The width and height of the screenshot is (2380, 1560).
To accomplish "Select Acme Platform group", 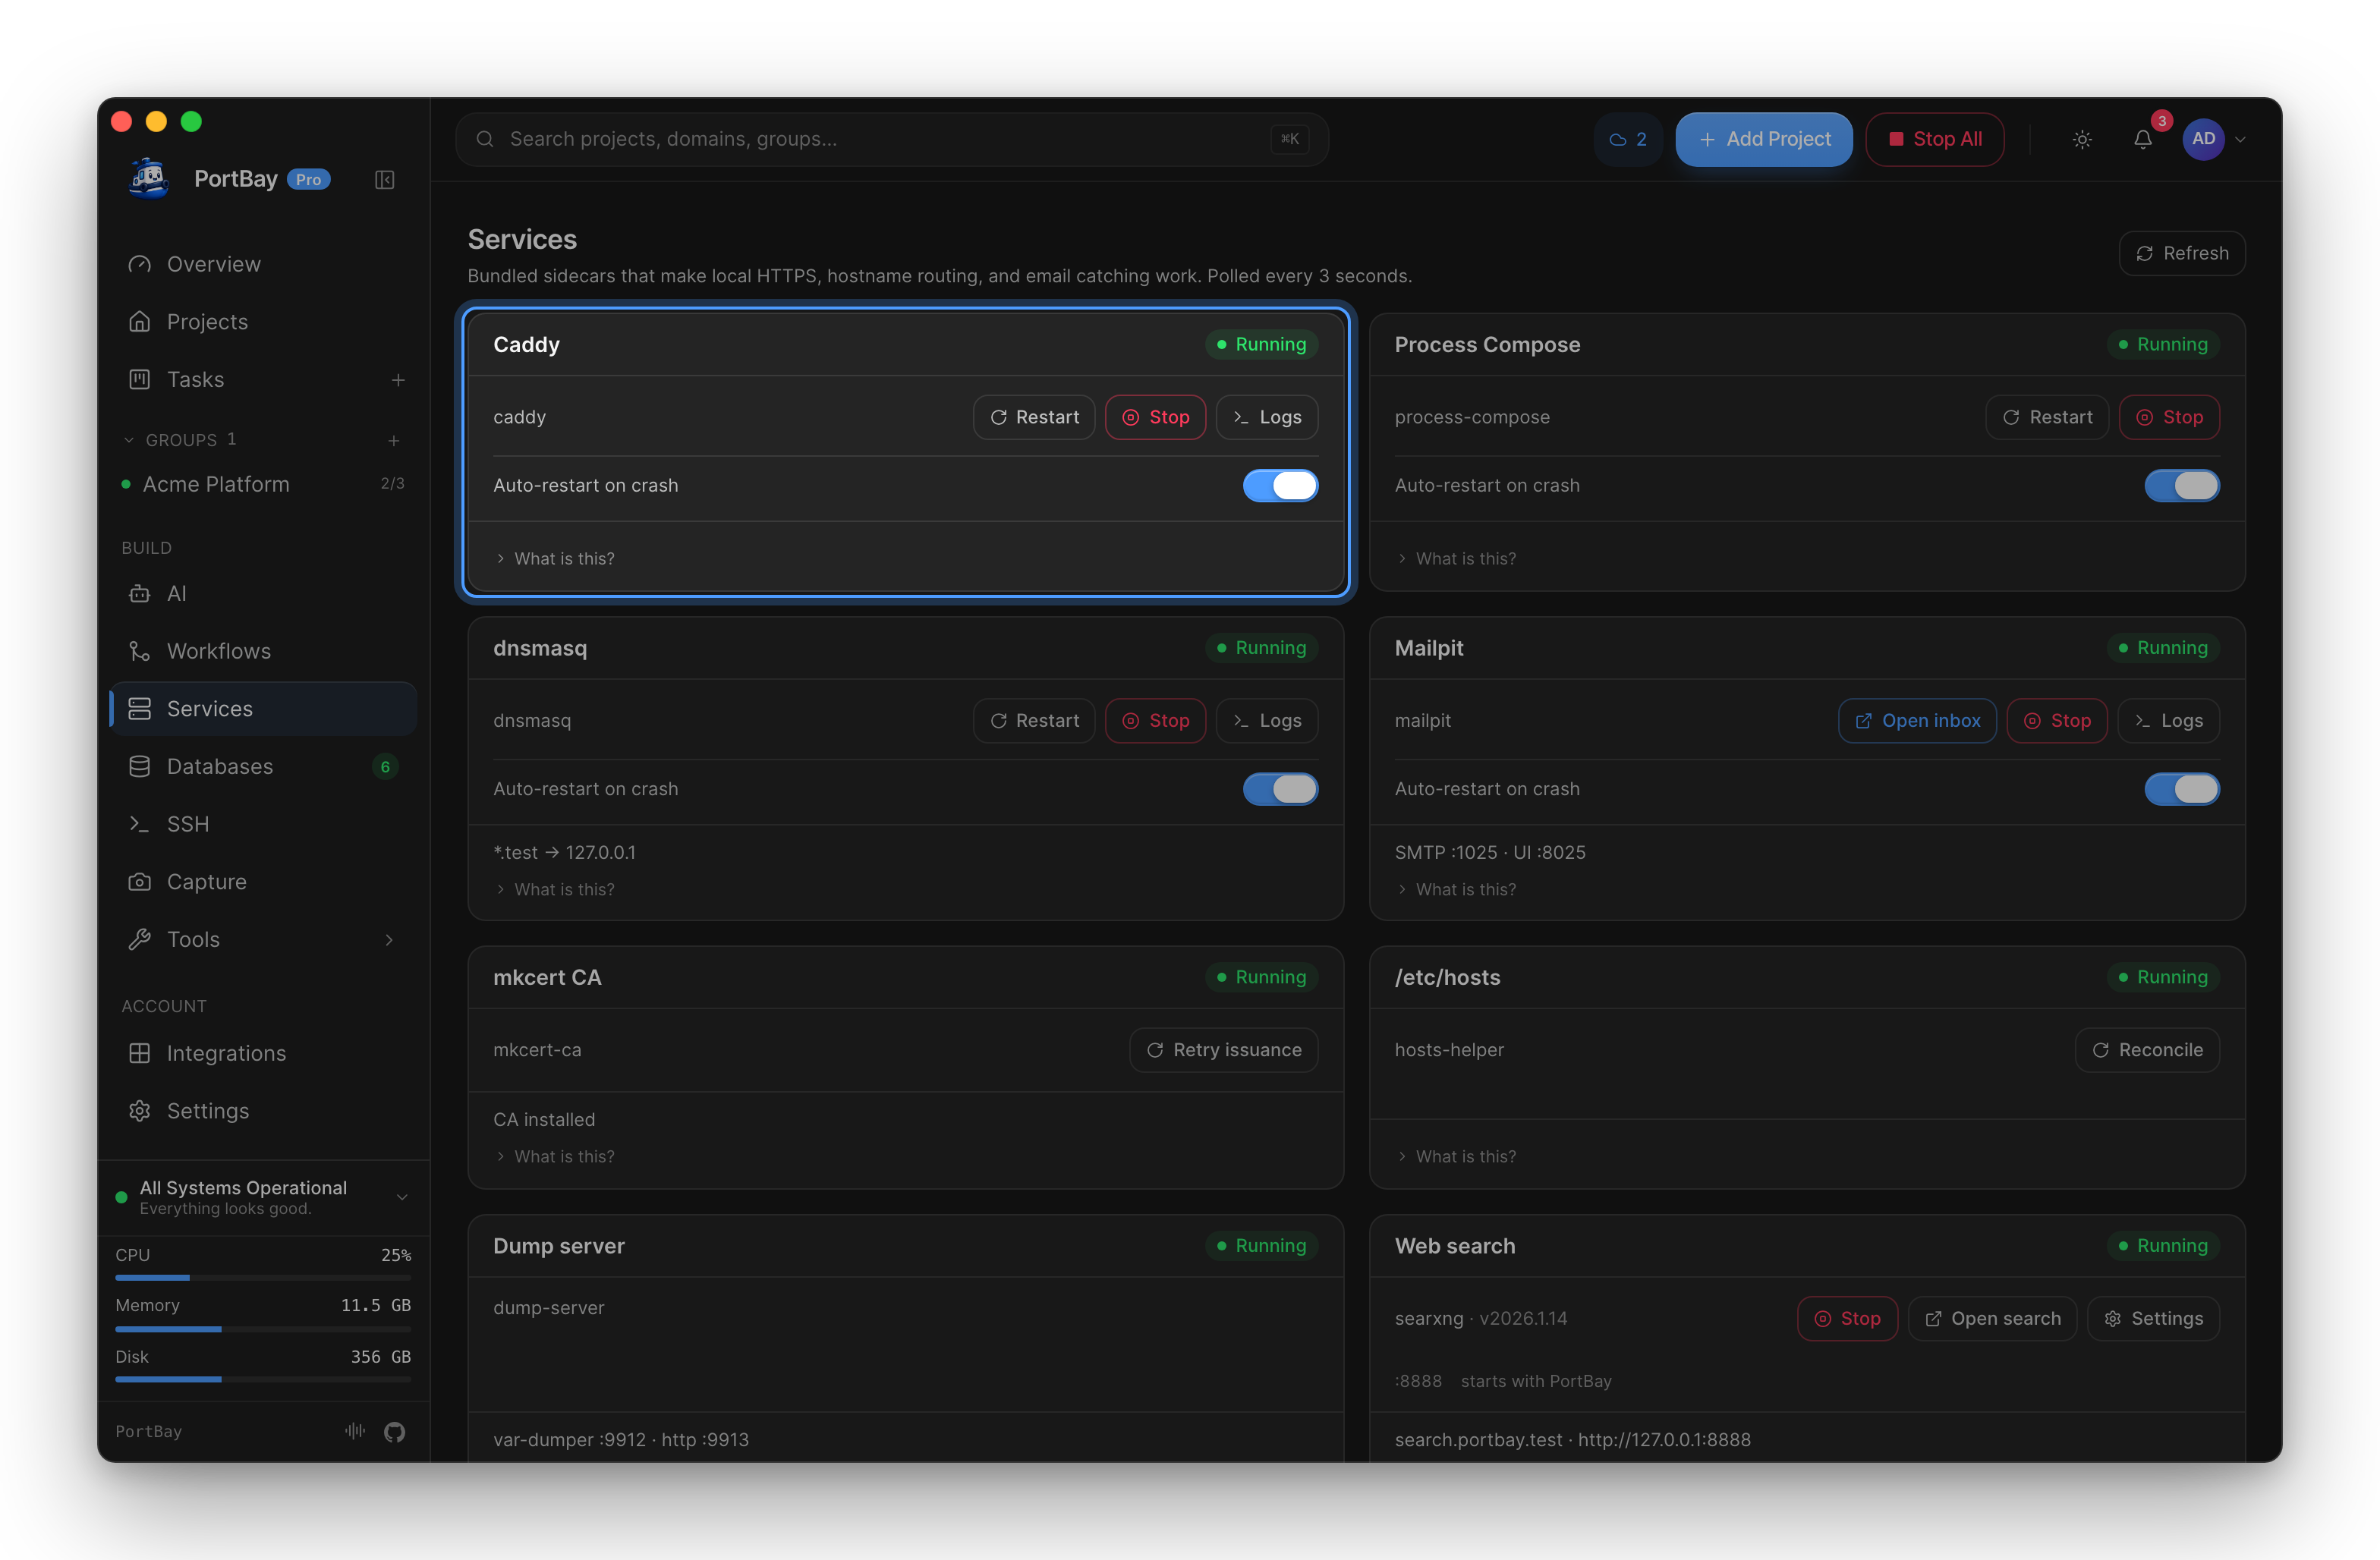I will 264,485.
